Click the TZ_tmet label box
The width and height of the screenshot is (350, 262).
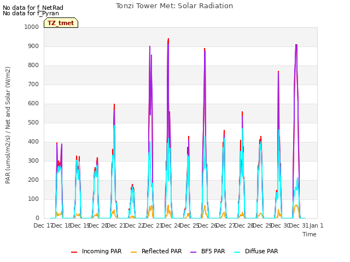(61, 23)
